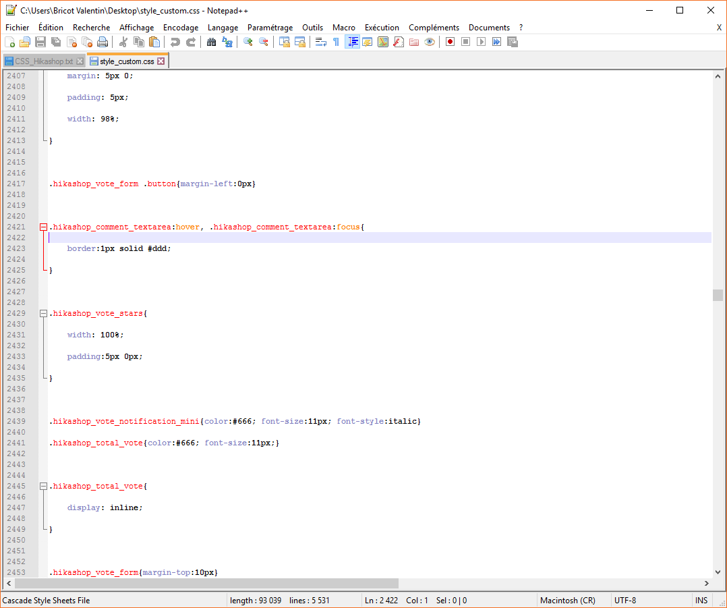The image size is (727, 608).
Task: Click the Cut scissors icon
Action: click(x=123, y=42)
